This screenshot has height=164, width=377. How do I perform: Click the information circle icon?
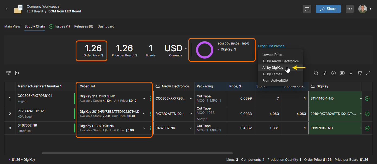coord(334,73)
